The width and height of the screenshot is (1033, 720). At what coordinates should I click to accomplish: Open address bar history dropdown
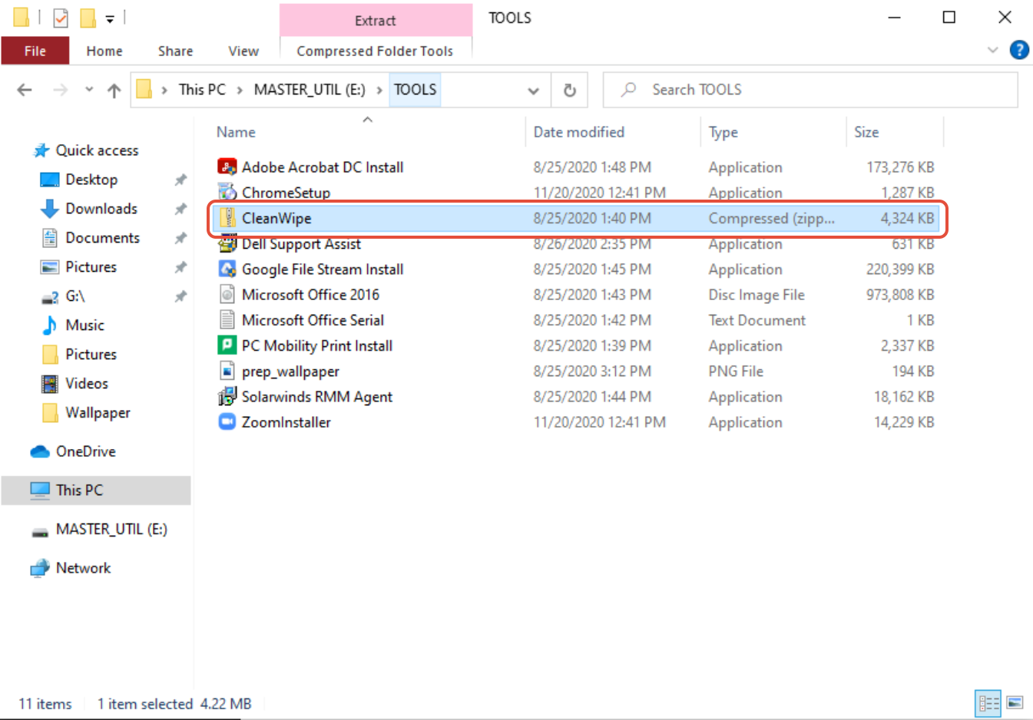tap(533, 90)
